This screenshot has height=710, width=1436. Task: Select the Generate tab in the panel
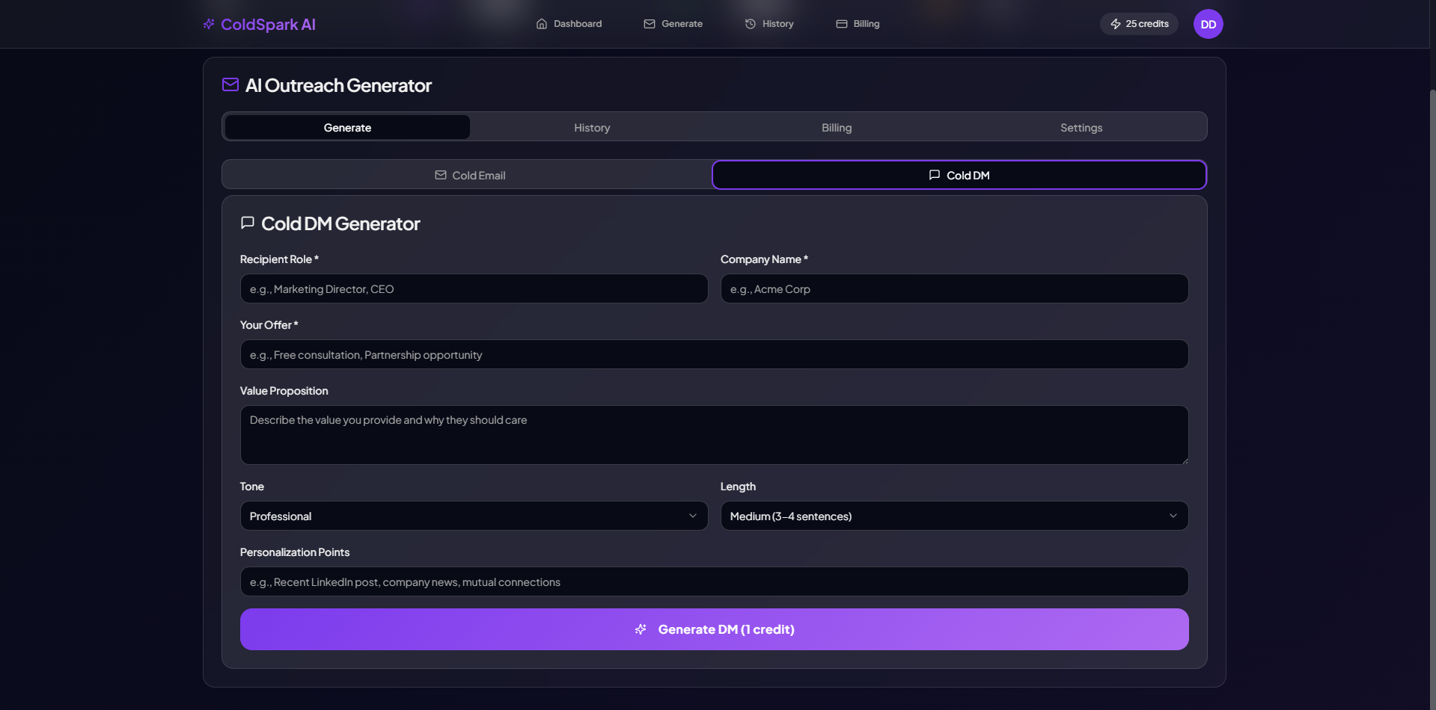pyautogui.click(x=347, y=127)
